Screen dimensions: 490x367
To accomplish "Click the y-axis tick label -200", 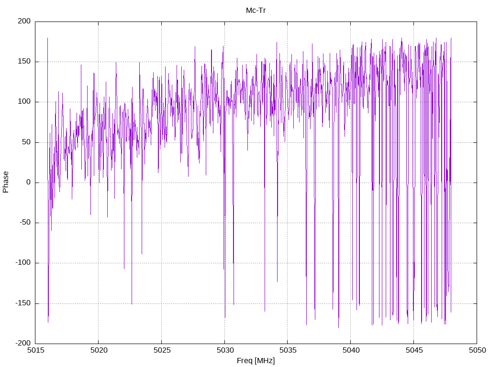I will [23, 343].
